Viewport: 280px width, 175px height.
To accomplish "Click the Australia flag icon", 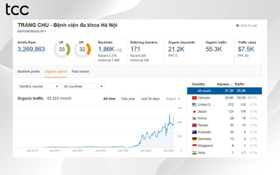I will (194, 132).
